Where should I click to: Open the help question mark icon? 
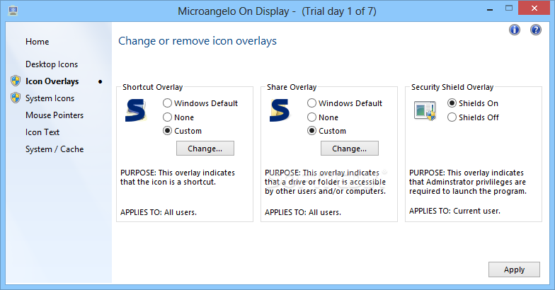tap(535, 30)
